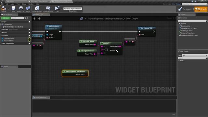Add a new macro with the Macros plus
Image resolution: width=208 pixels, height=117 pixels.
[30, 32]
